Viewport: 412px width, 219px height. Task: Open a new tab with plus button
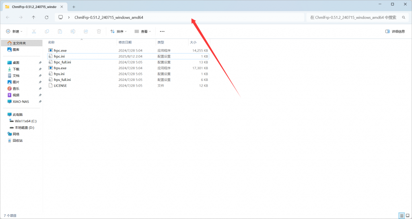[74, 7]
